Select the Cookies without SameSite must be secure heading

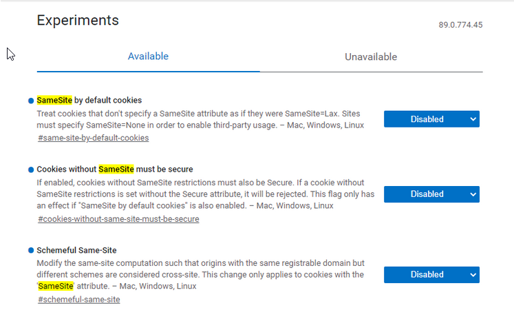coord(114,169)
